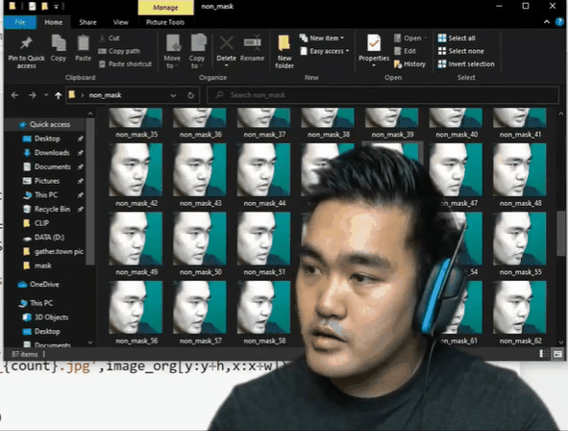Open the Quick Access Toolbar dropdown arrow
The width and height of the screenshot is (568, 431).
pos(56,7)
